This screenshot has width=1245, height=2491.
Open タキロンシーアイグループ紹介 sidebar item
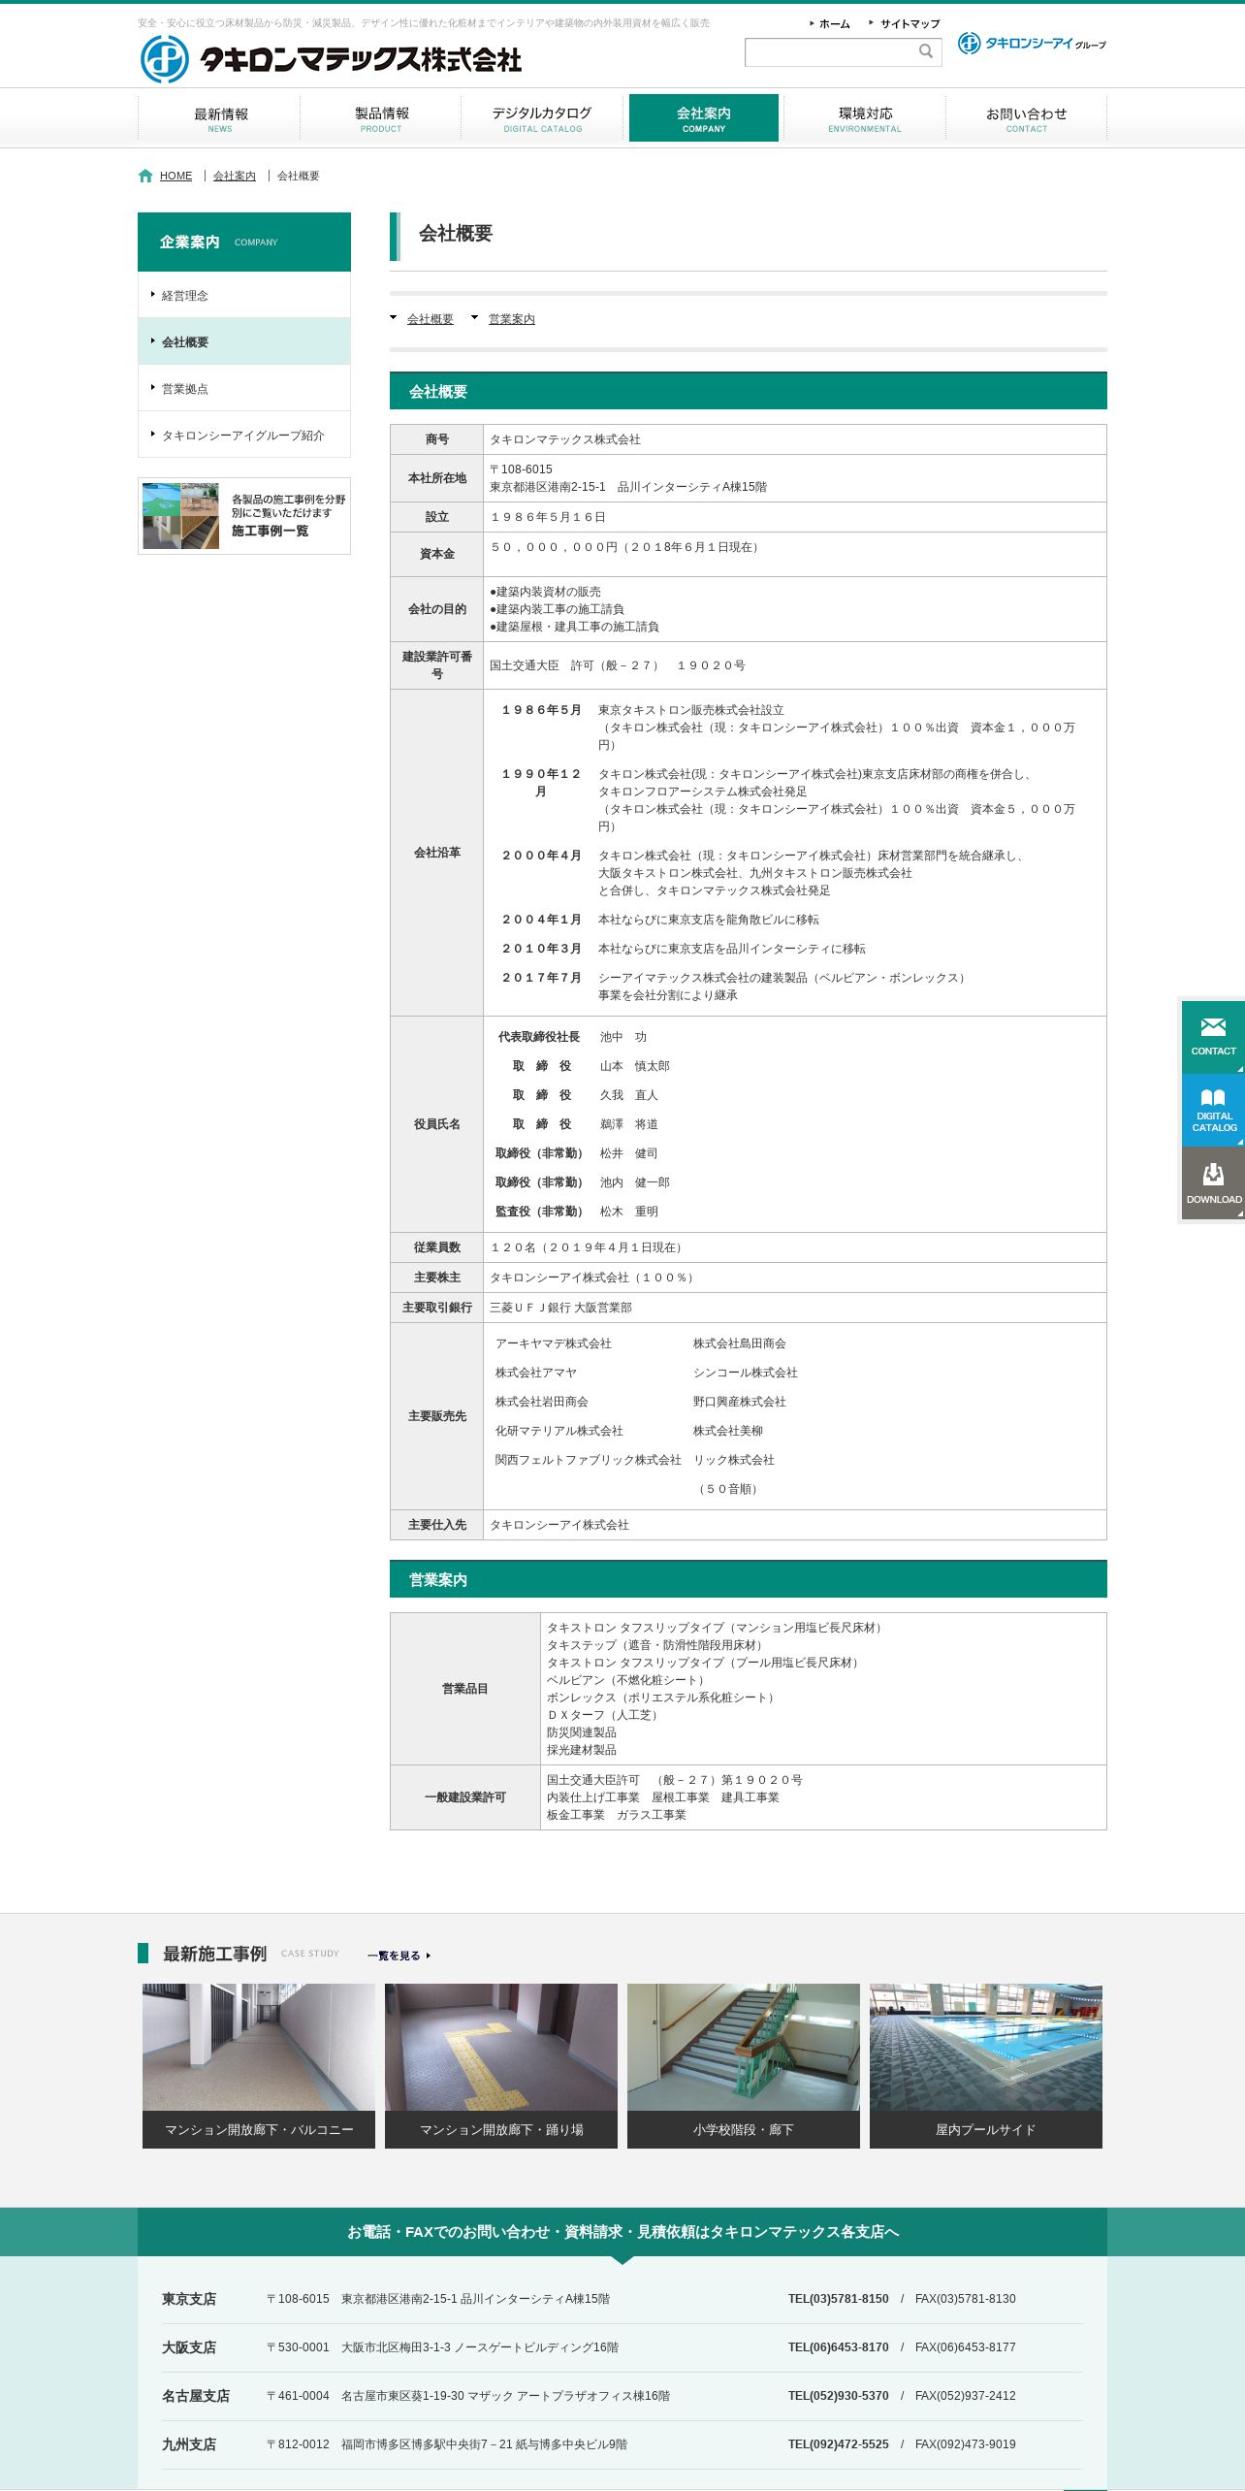click(244, 435)
